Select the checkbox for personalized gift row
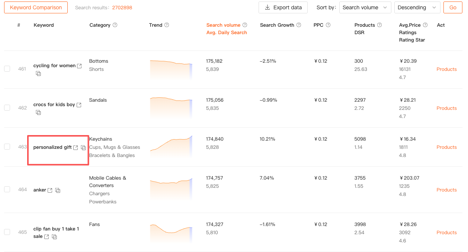468x252 pixels. (7, 147)
